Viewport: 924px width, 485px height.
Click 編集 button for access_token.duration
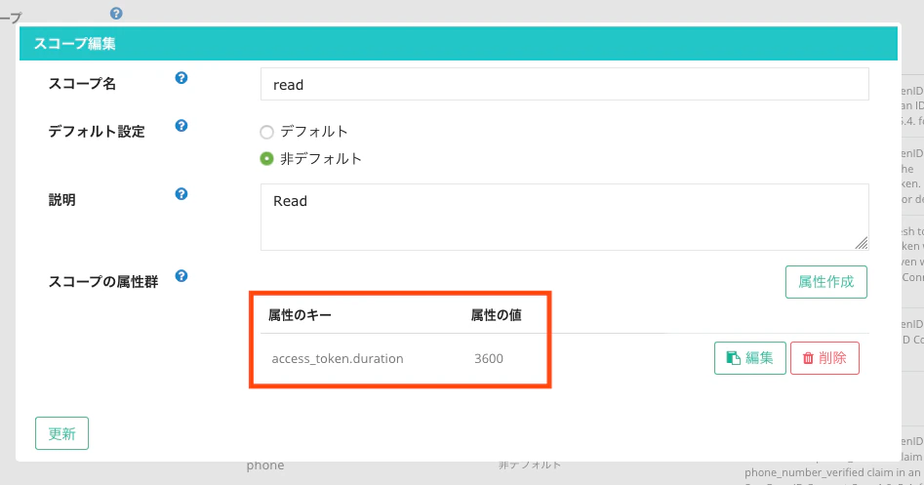[x=750, y=358]
